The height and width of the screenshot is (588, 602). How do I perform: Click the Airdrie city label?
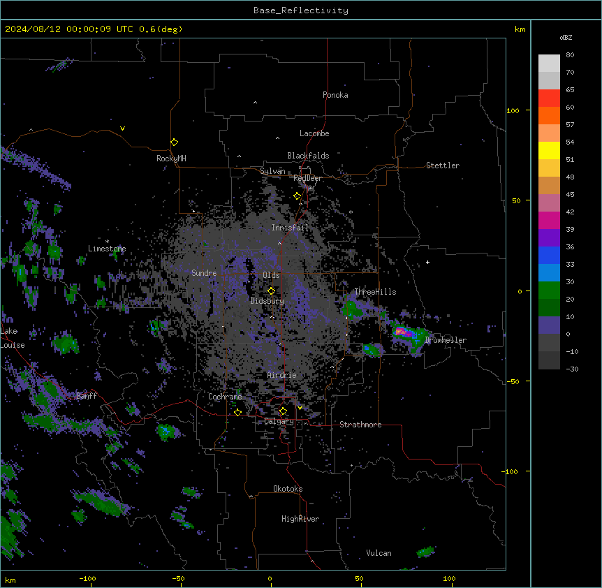(281, 375)
